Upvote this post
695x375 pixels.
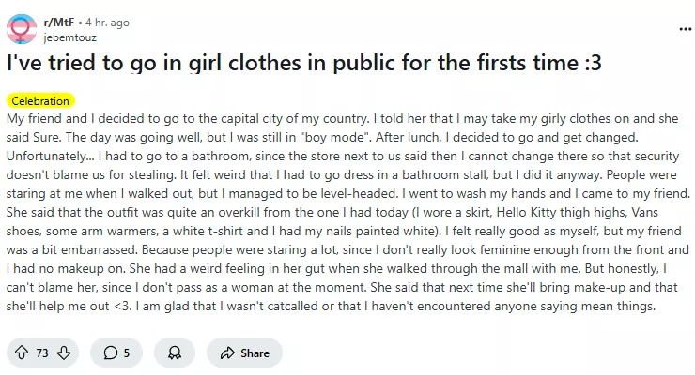click(x=20, y=352)
